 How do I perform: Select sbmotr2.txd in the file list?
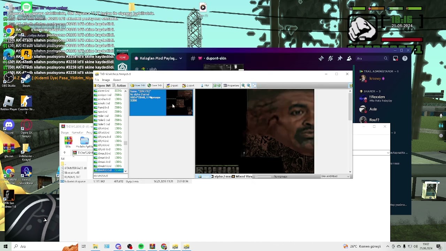tap(108, 170)
